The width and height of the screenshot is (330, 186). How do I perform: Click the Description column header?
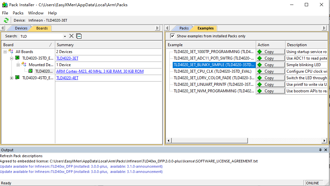306,45
